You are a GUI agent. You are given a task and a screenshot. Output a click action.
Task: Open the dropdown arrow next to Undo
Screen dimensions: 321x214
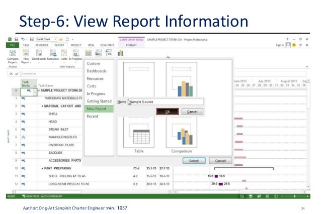point(26,39)
